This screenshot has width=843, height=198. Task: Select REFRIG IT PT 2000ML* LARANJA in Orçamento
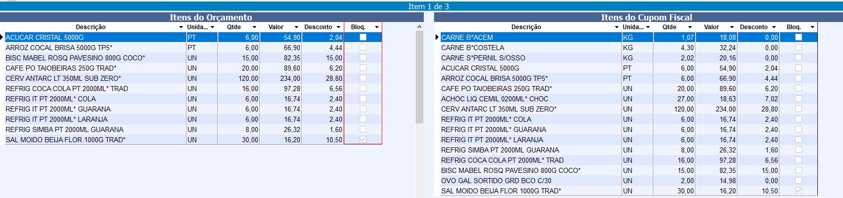tap(193, 119)
